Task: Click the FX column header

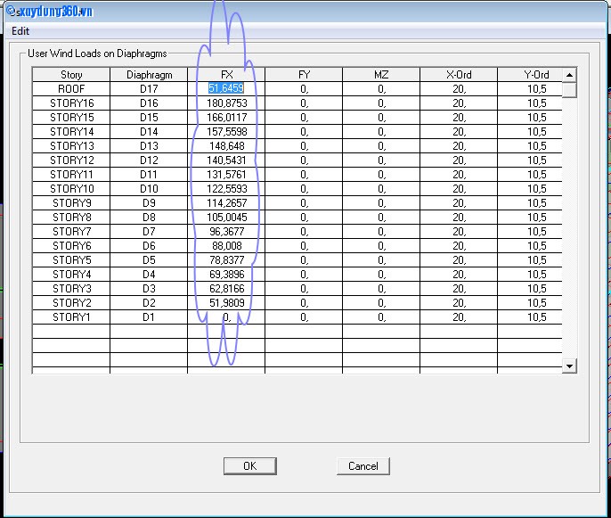Action: [226, 75]
